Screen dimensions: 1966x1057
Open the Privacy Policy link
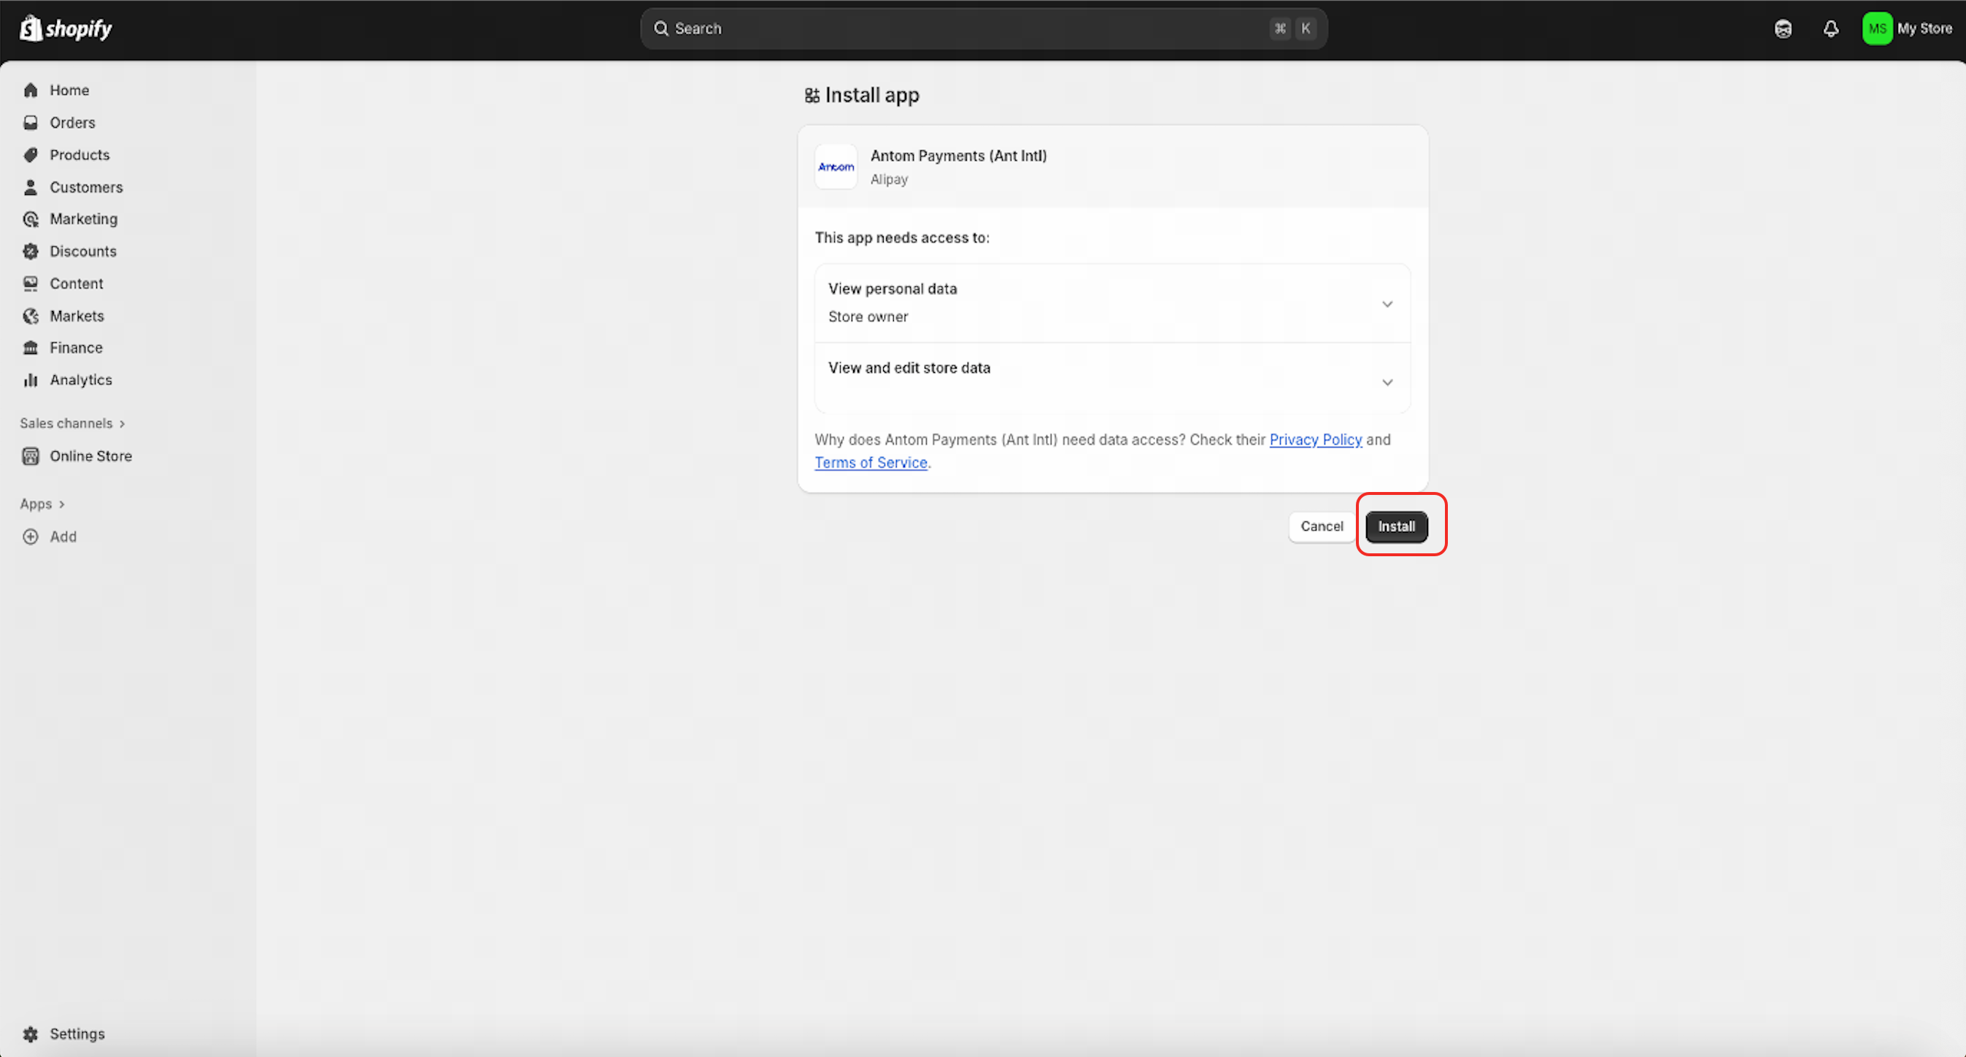[1315, 439]
